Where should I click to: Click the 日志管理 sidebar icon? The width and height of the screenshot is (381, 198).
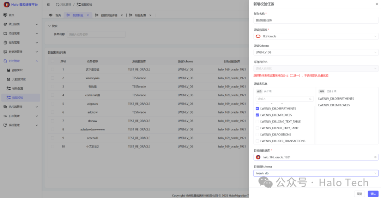click(x=5, y=116)
